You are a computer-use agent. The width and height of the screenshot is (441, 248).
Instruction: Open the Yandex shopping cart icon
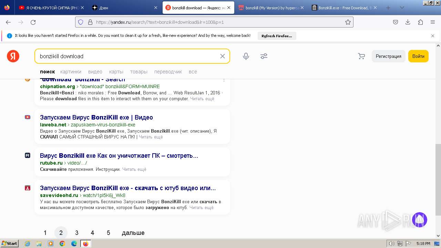361,56
